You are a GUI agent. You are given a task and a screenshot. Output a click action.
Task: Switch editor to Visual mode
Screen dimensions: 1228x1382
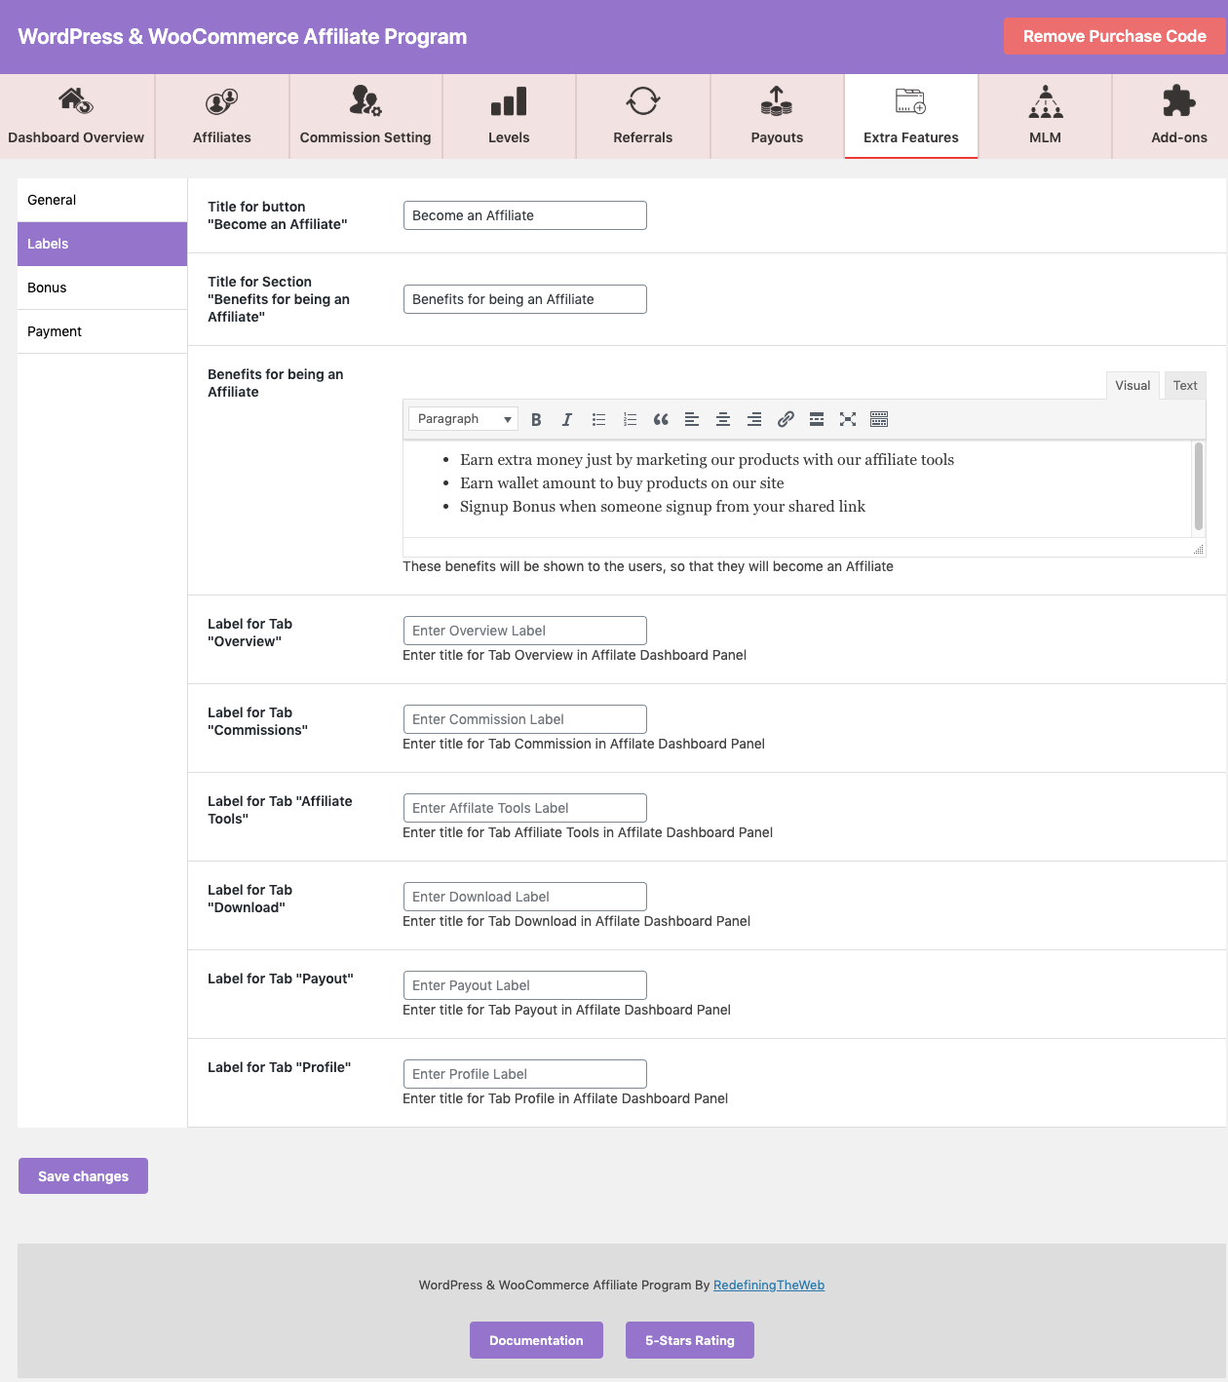coord(1132,385)
